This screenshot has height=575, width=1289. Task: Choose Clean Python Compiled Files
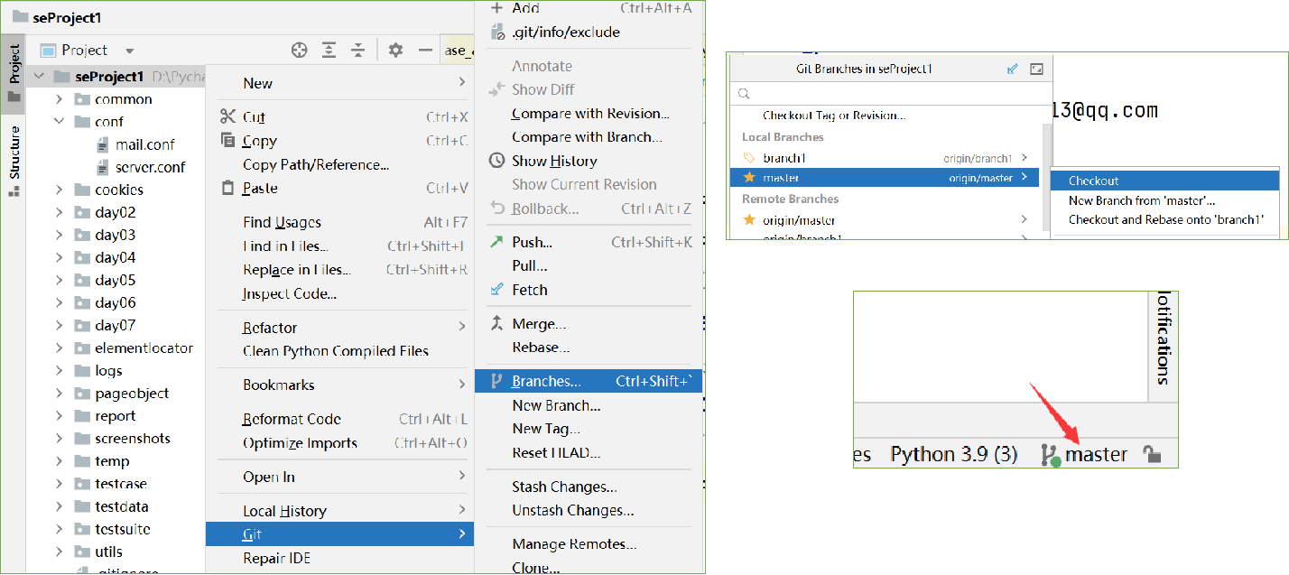339,351
